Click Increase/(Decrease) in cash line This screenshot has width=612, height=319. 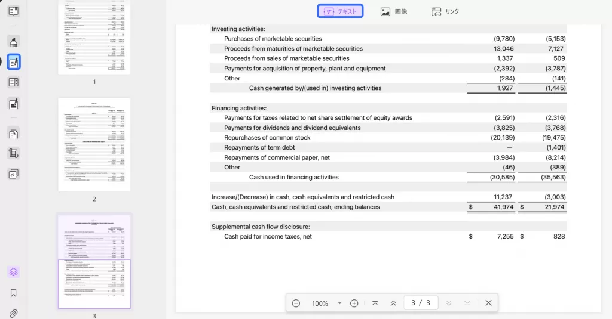(x=302, y=197)
